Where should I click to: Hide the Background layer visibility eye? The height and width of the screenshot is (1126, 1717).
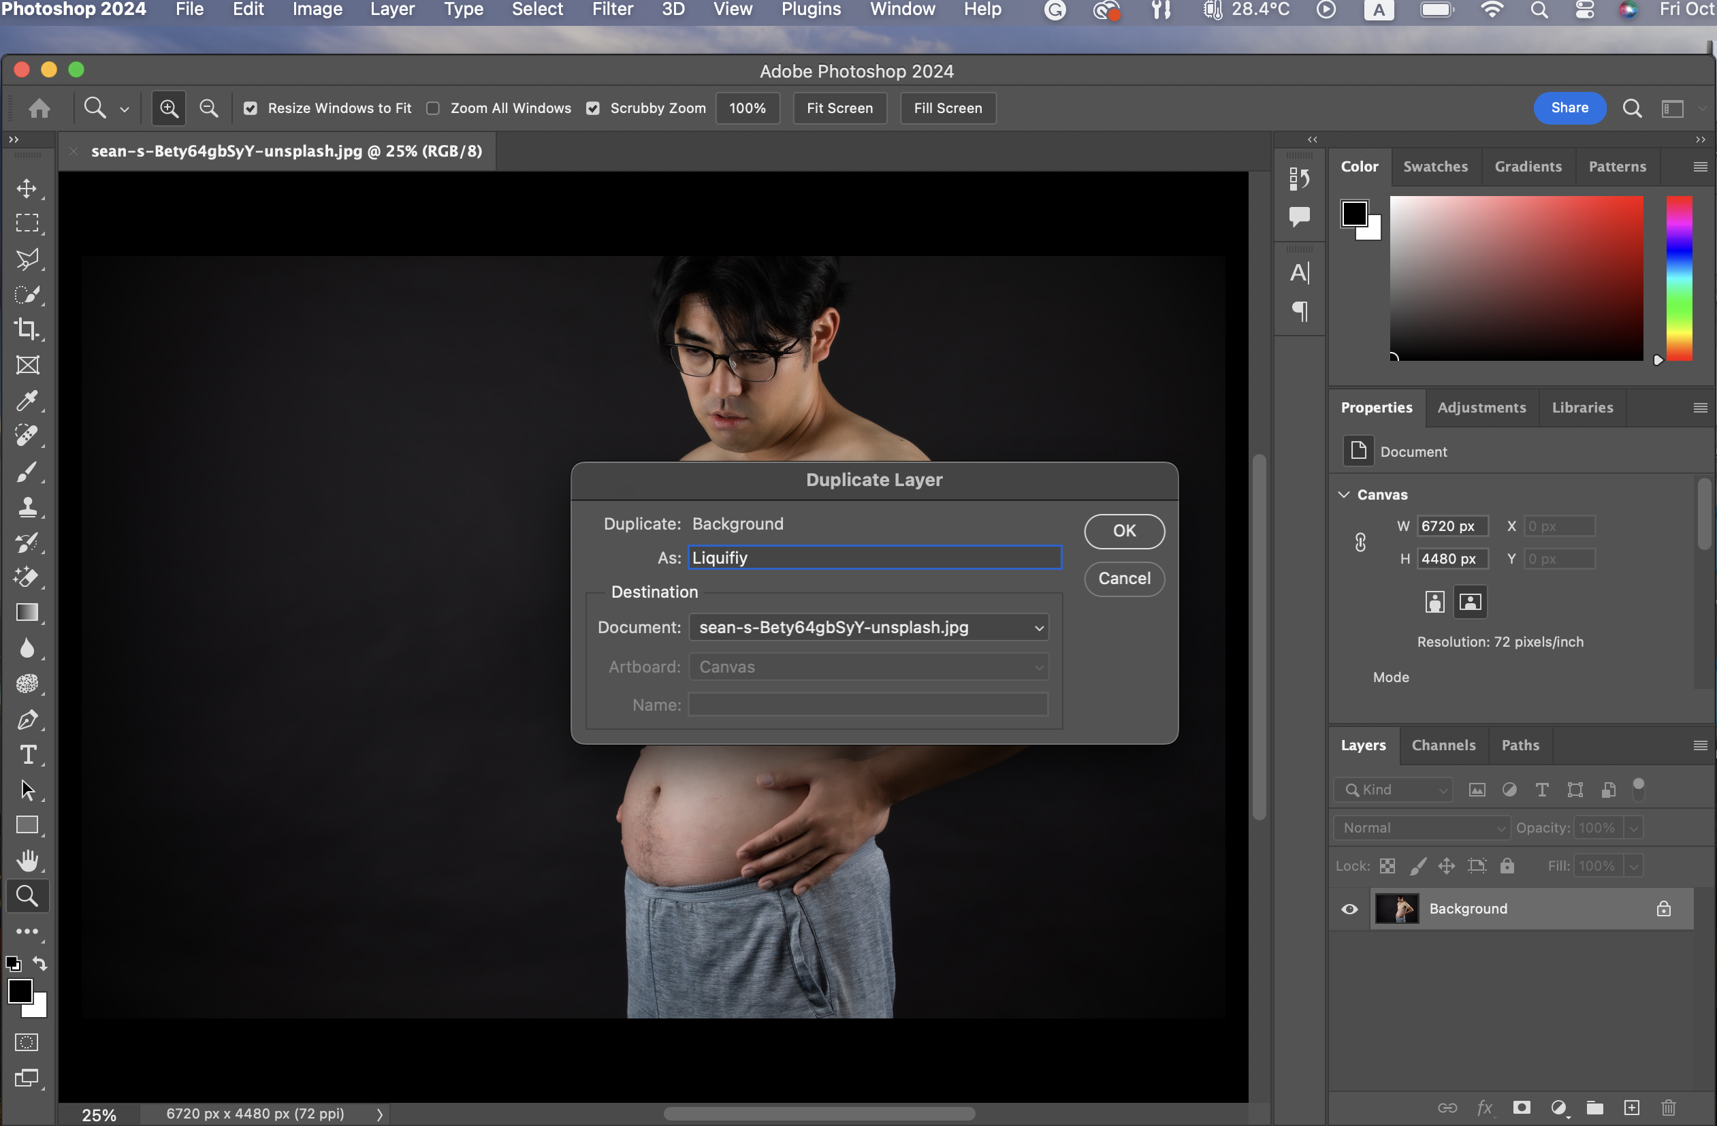pyautogui.click(x=1349, y=909)
